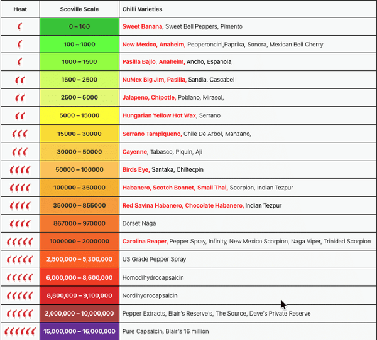The height and width of the screenshot is (340, 377).
Task: Click the Pure Capsaicin, Blair's 16 million text
Action: (x=165, y=331)
